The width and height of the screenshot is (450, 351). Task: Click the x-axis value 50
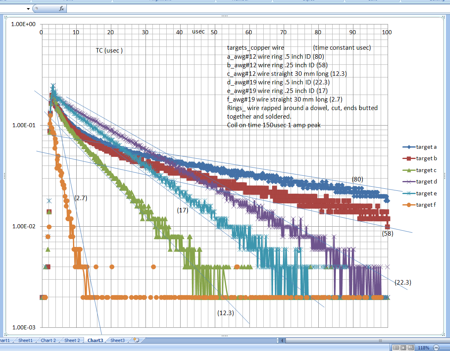(x=214, y=32)
